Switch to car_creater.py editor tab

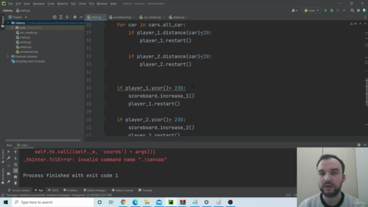(152, 17)
